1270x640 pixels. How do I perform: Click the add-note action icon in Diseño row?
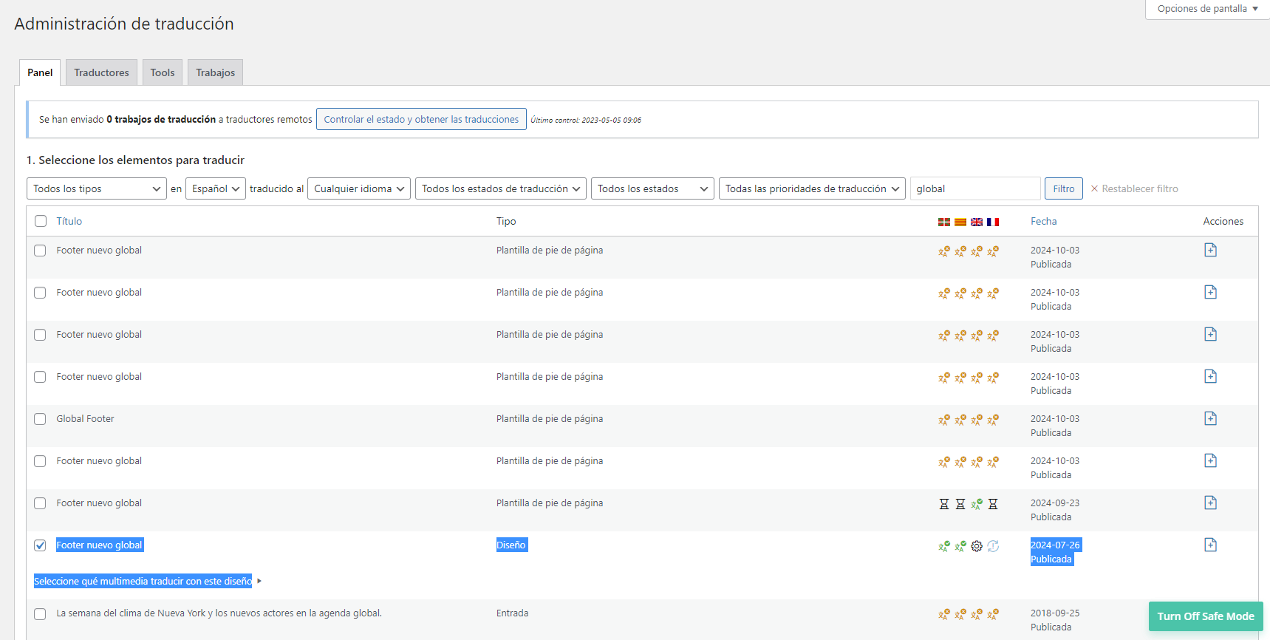click(1210, 545)
